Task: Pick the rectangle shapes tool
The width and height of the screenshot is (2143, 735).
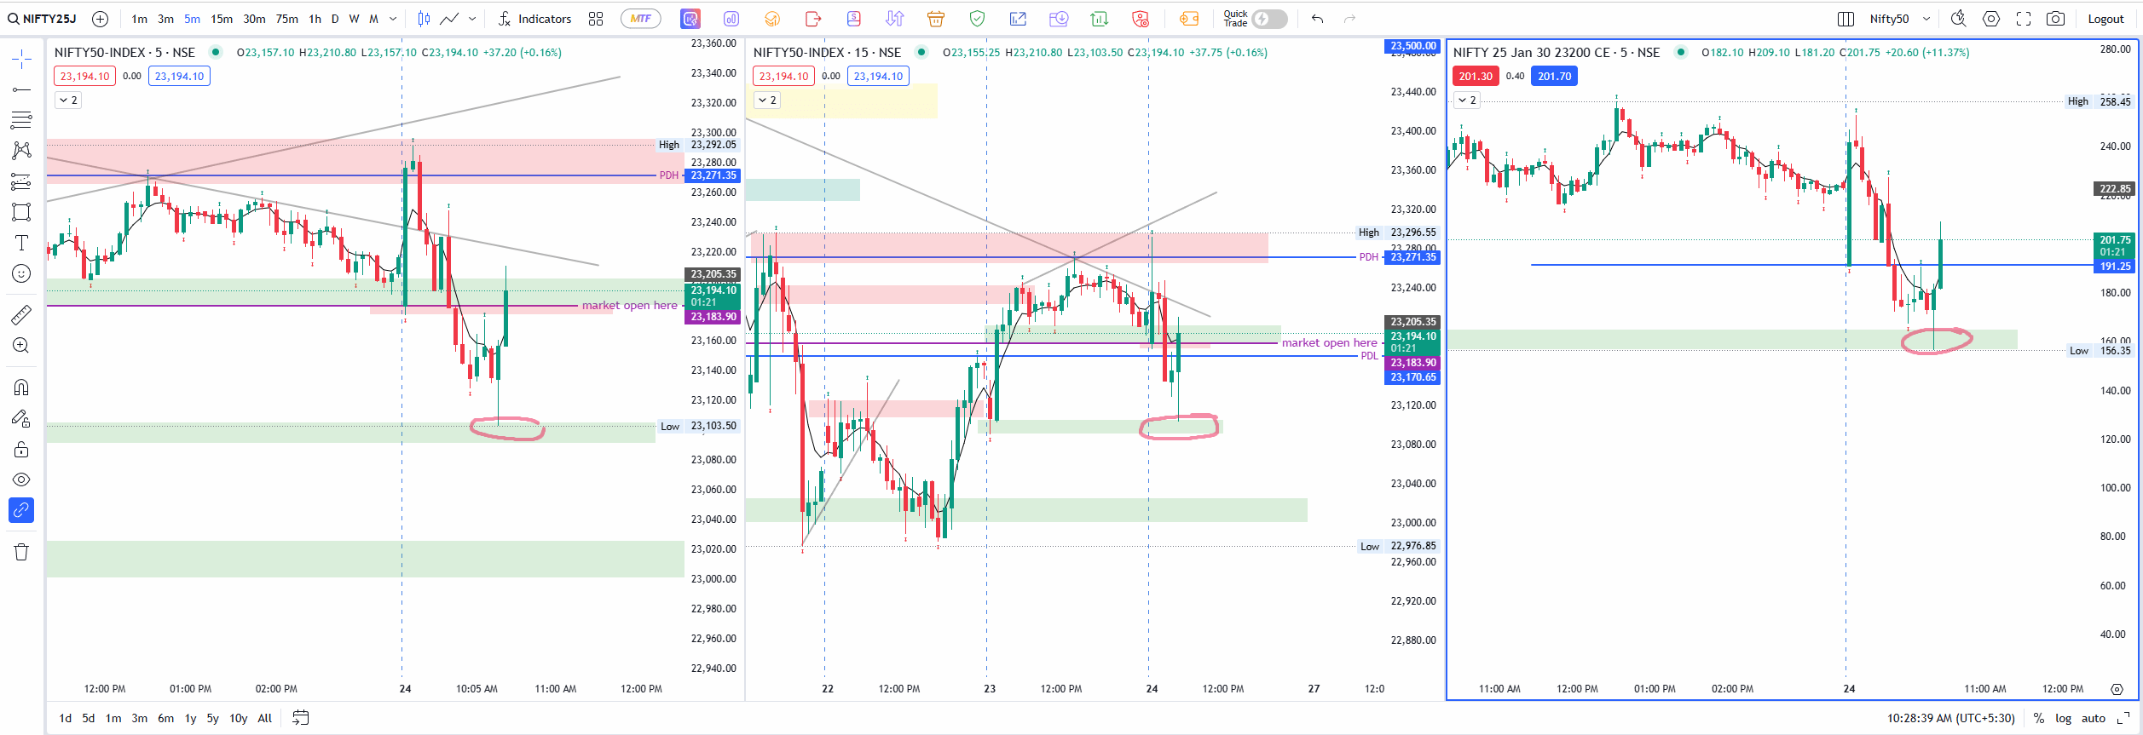Action: (21, 212)
